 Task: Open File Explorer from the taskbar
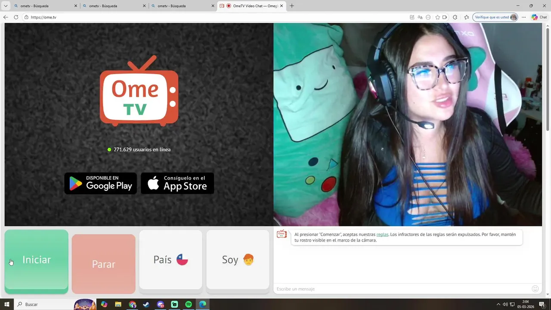pyautogui.click(x=118, y=304)
